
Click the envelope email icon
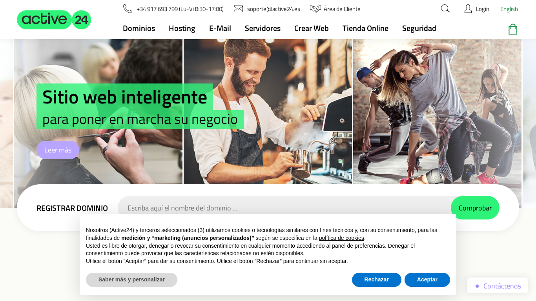coord(238,9)
